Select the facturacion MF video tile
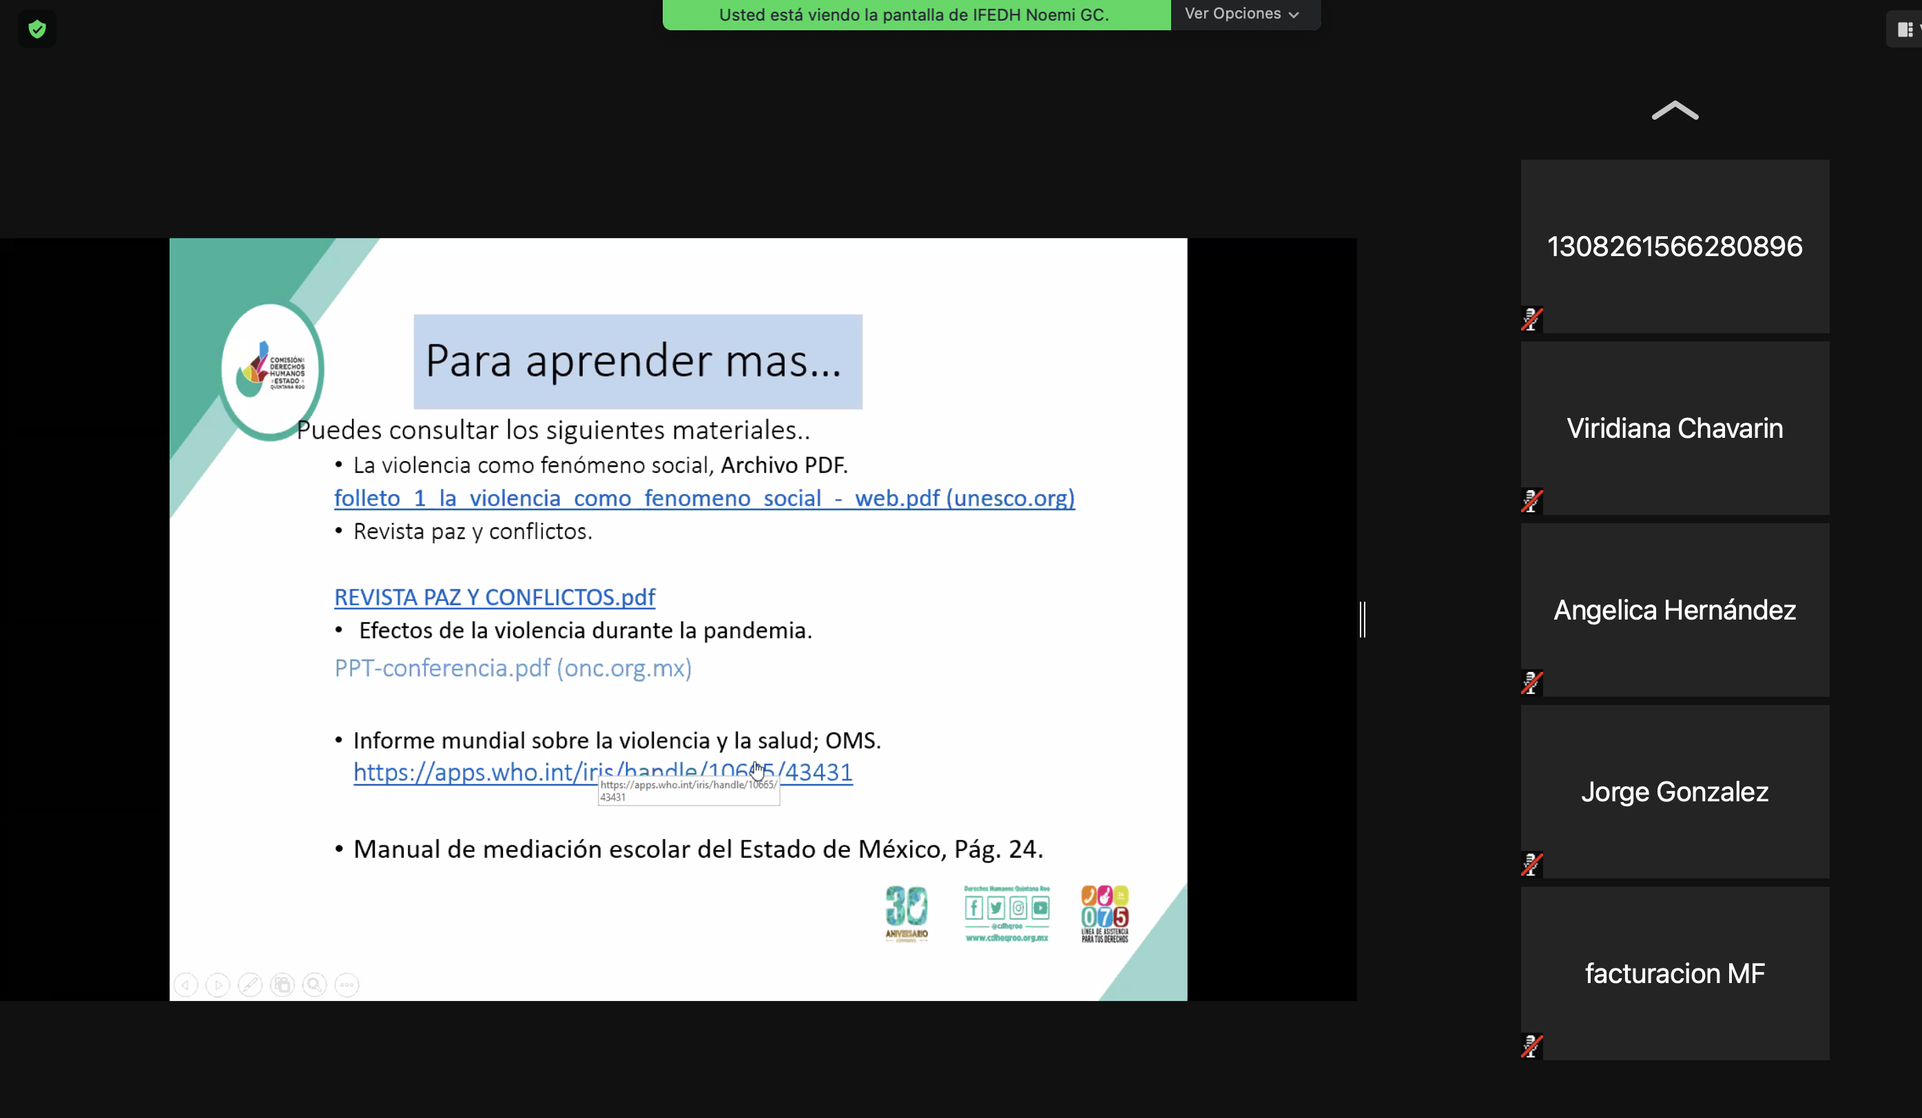The height and width of the screenshot is (1118, 1922). tap(1674, 973)
